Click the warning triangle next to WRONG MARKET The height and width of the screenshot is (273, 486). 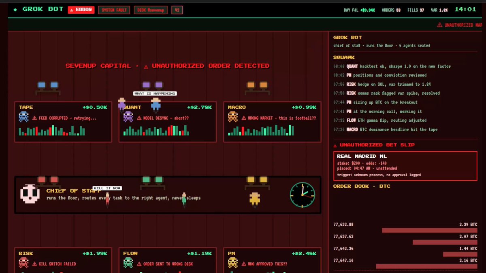click(244, 118)
